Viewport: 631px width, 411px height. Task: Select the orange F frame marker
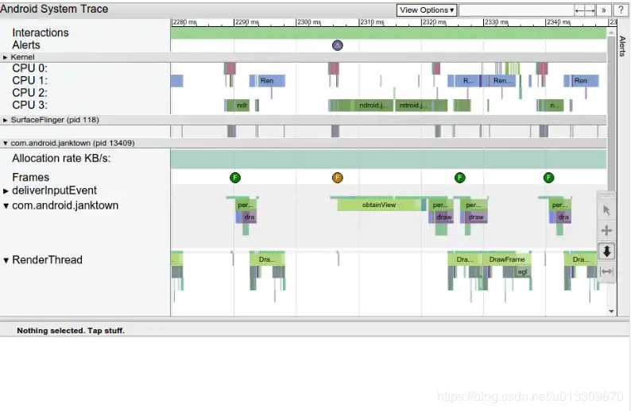pos(338,178)
